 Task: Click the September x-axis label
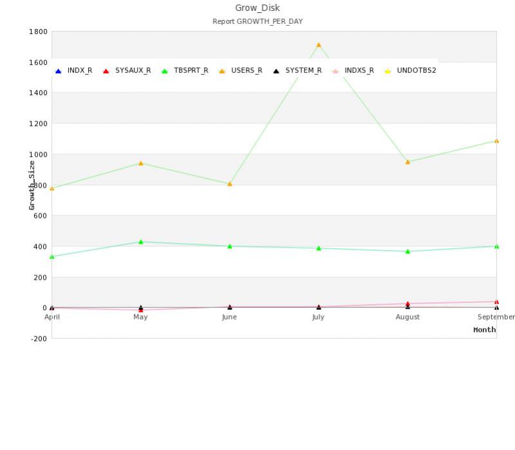coord(496,317)
